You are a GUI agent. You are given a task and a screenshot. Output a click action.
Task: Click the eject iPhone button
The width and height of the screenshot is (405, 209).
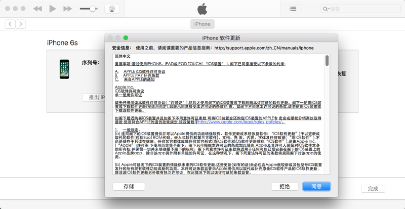[94, 97]
